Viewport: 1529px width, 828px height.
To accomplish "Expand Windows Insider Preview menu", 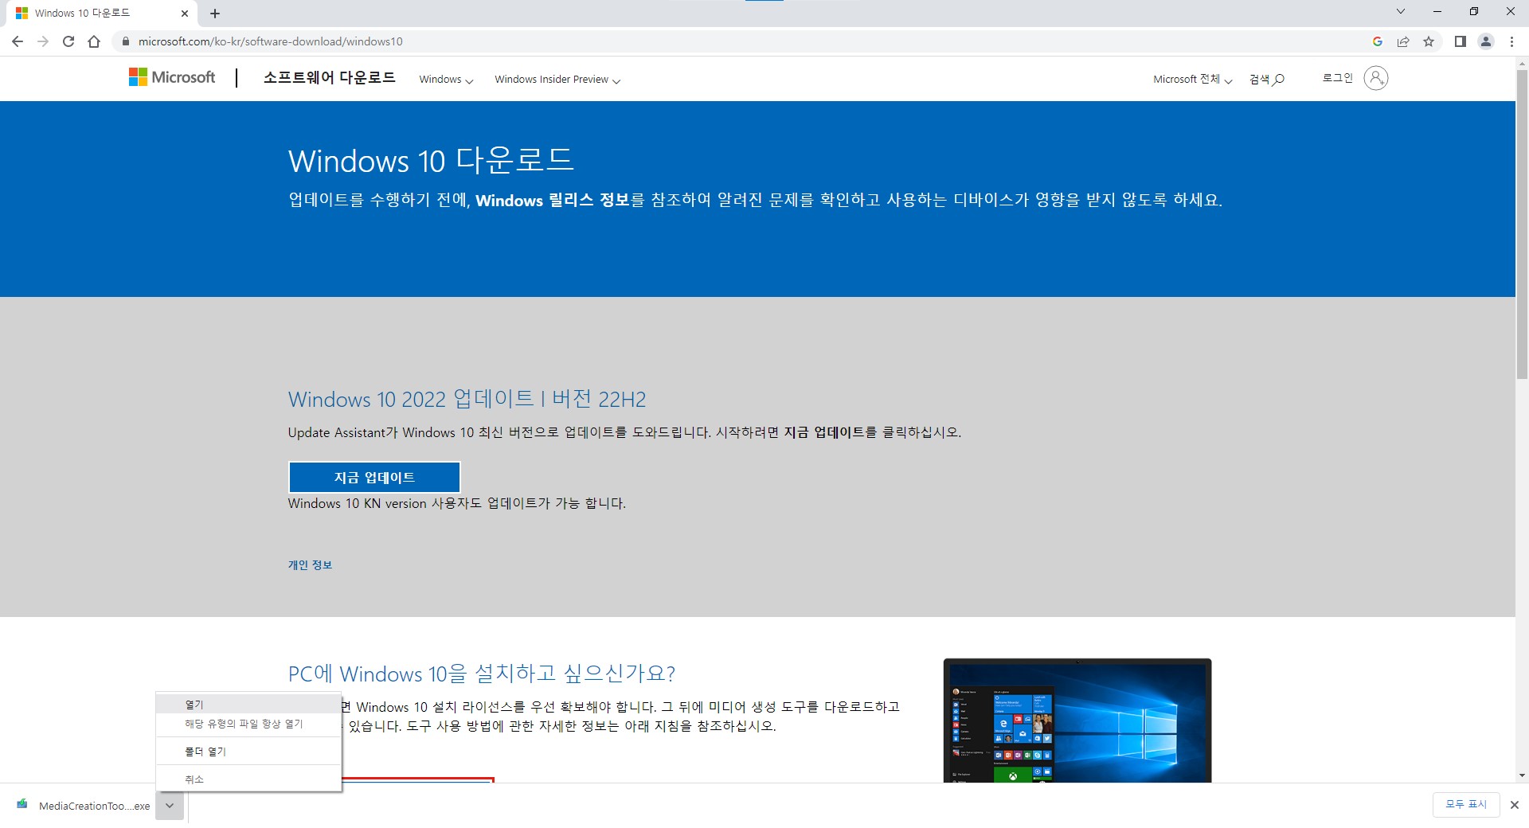I will point(557,80).
